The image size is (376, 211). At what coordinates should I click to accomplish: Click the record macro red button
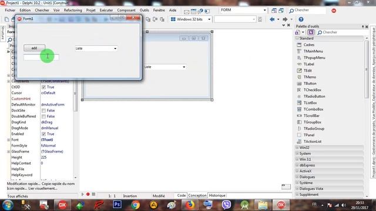tap(88, 194)
